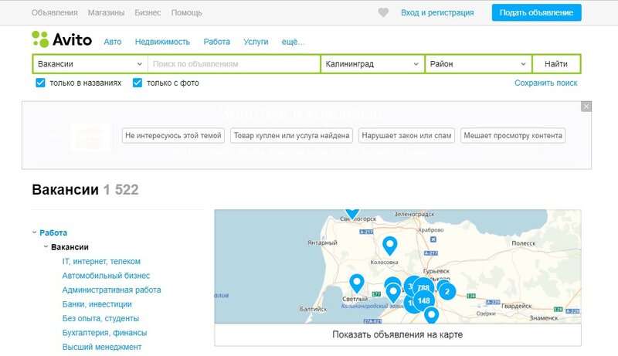
Task: Click the Янтарный label on map
Action: pos(322,243)
